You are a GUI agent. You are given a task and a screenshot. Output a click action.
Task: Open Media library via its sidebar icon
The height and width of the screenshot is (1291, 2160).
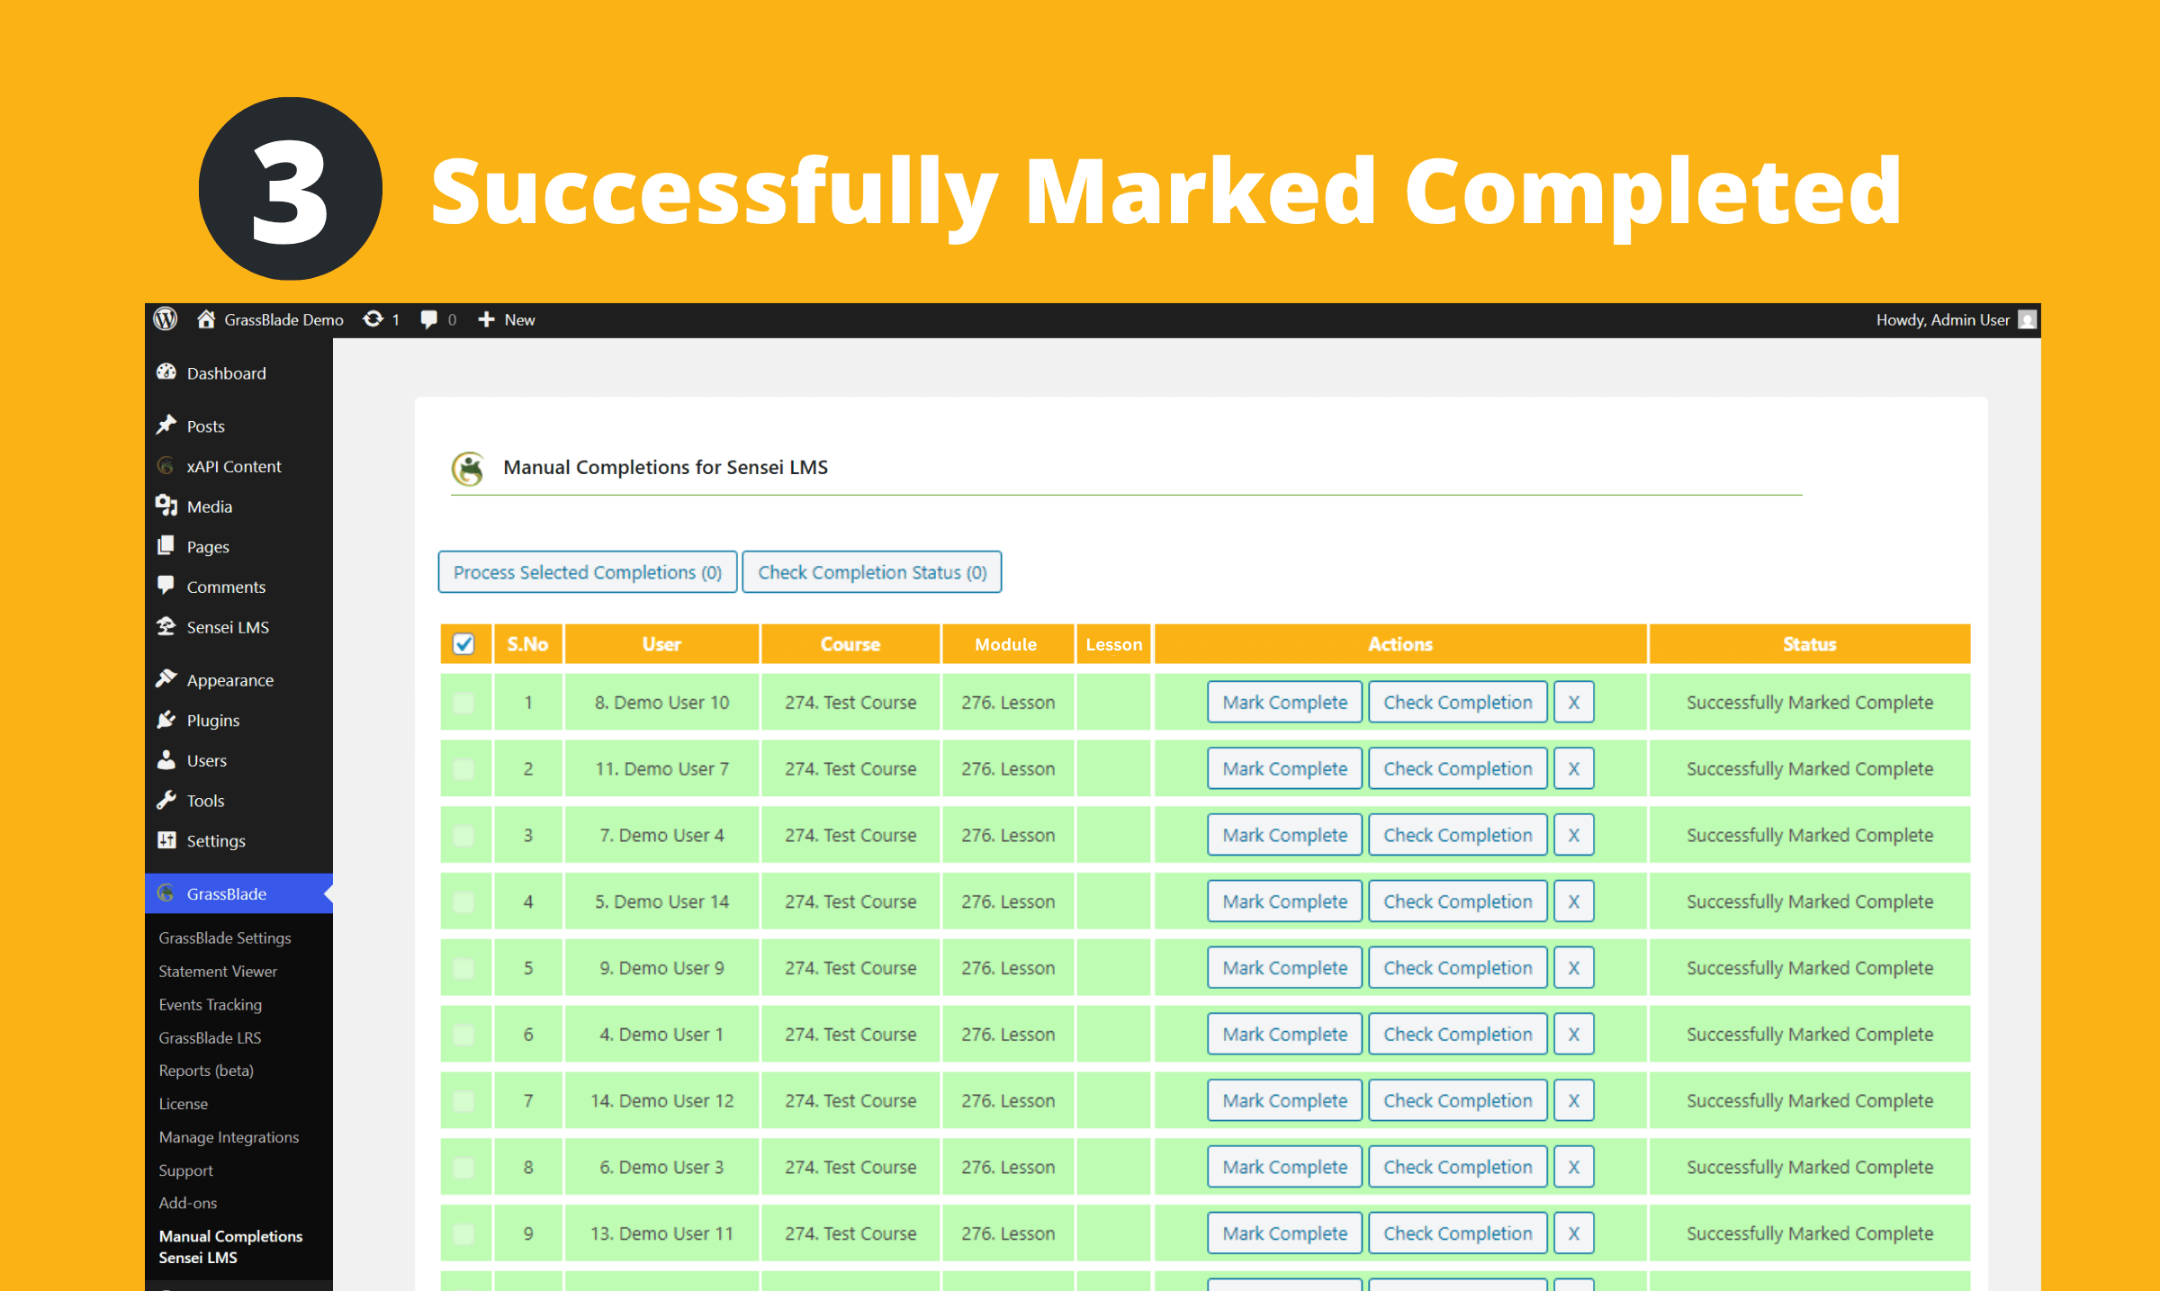coord(167,507)
